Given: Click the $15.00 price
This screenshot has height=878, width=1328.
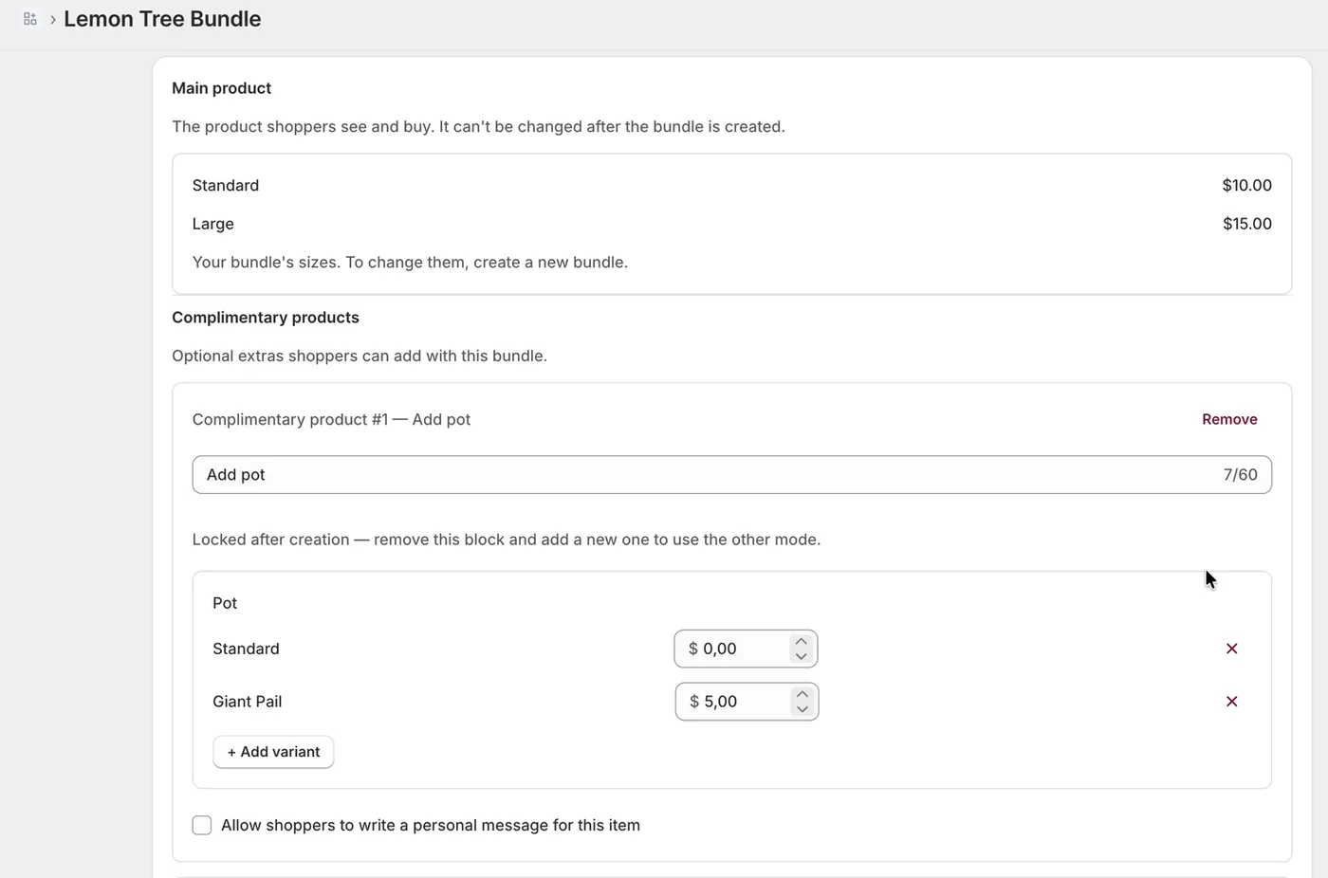Looking at the screenshot, I should 1246,224.
